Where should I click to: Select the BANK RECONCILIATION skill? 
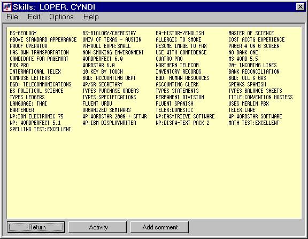pyautogui.click(x=254, y=71)
